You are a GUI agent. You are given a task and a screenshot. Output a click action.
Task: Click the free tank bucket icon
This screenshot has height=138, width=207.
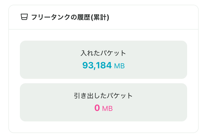click(24, 17)
